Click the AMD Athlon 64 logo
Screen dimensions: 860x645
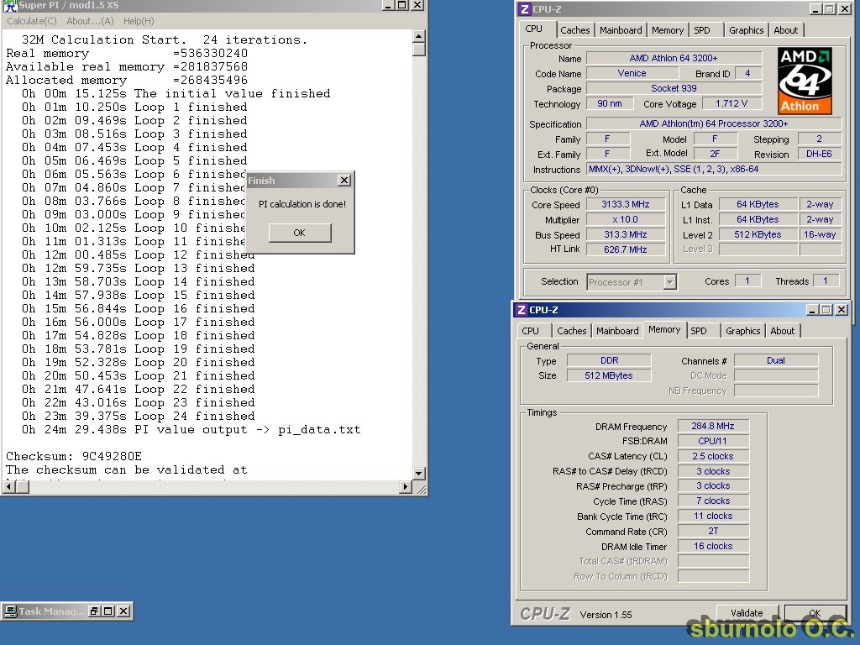pyautogui.click(x=805, y=81)
